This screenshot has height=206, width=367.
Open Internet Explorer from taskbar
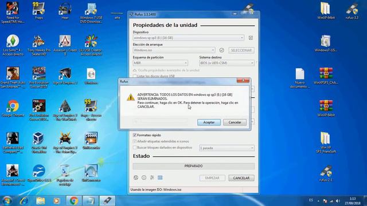(24, 201)
